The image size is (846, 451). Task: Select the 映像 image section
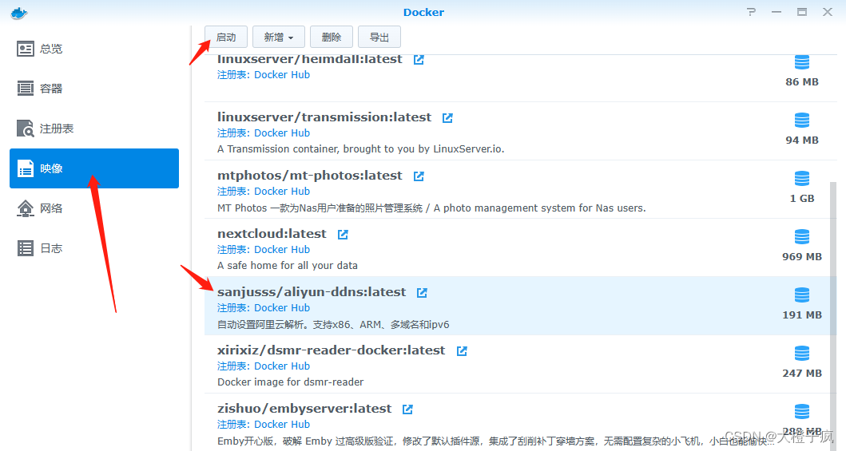(94, 168)
